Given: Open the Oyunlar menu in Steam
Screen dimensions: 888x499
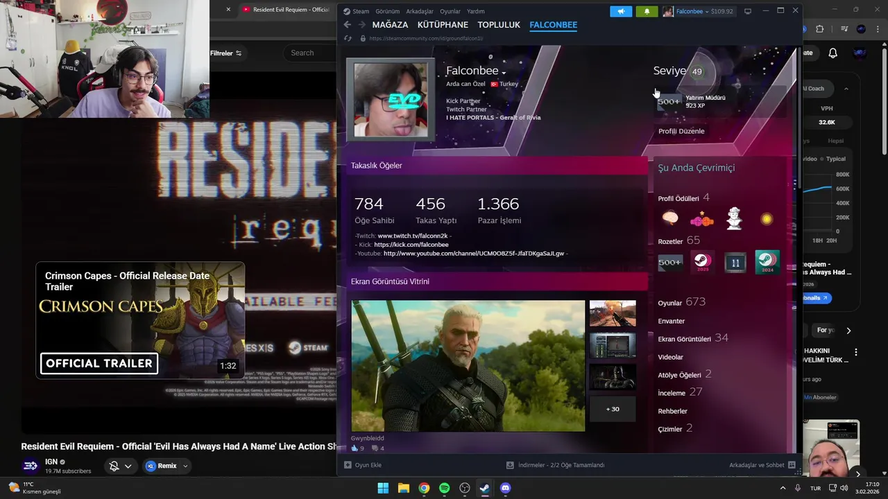Looking at the screenshot, I should click(450, 11).
